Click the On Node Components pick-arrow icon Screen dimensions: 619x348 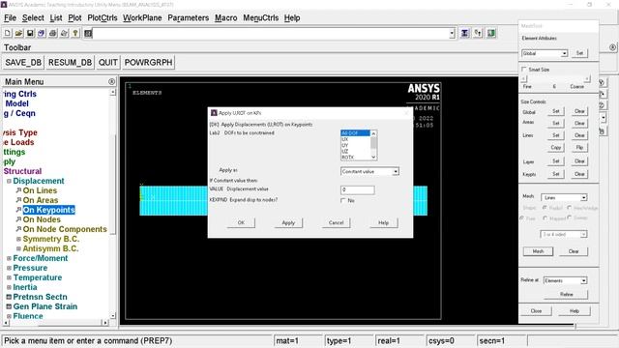(x=18, y=229)
